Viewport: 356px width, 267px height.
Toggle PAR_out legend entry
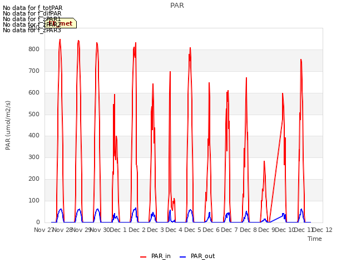click(197, 256)
